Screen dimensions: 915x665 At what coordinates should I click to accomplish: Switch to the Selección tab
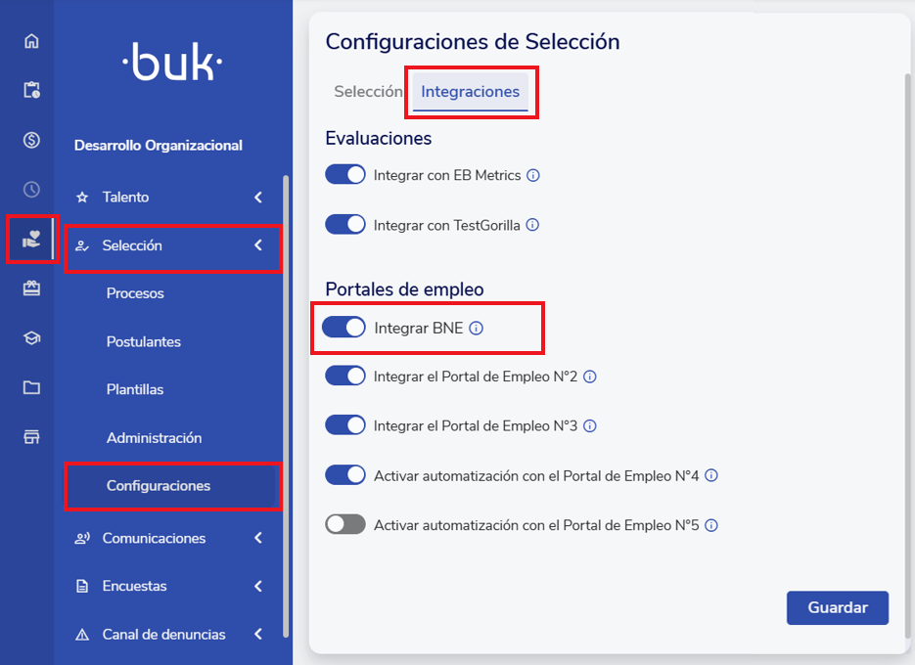(x=367, y=92)
